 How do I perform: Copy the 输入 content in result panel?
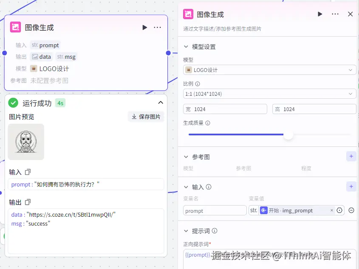(x=28, y=172)
